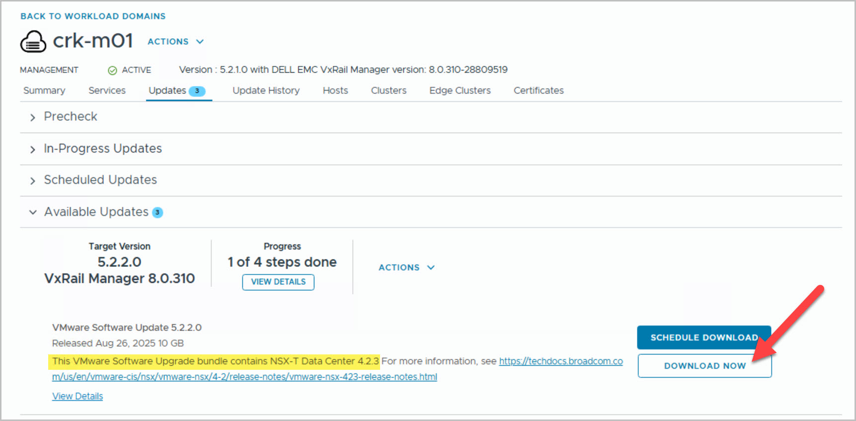Click the green Active status check icon

click(x=112, y=71)
